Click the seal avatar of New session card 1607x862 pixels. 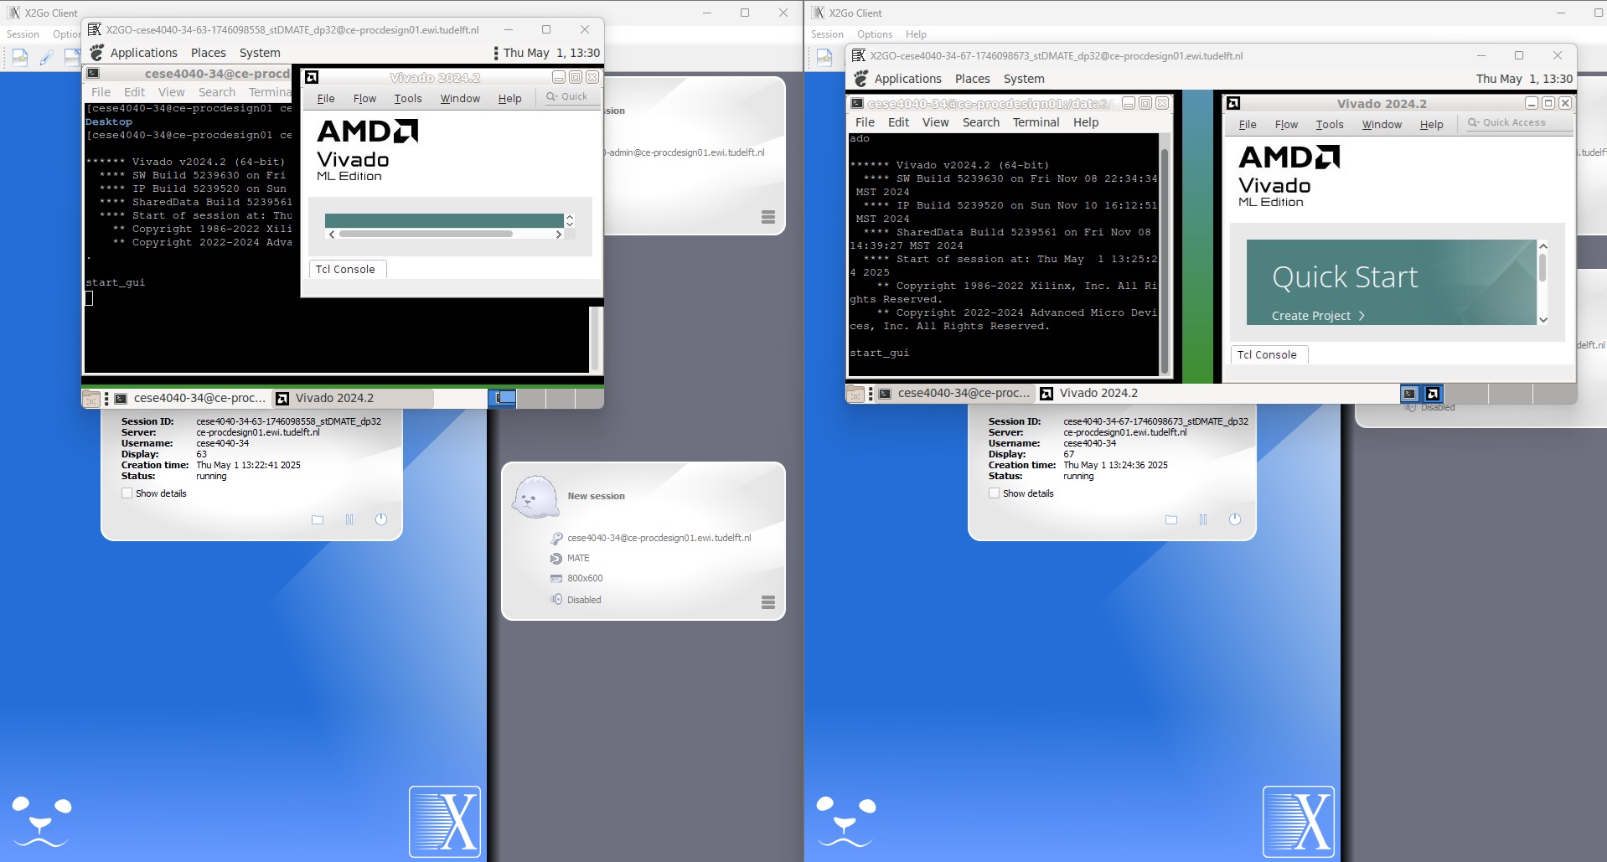[x=535, y=497]
